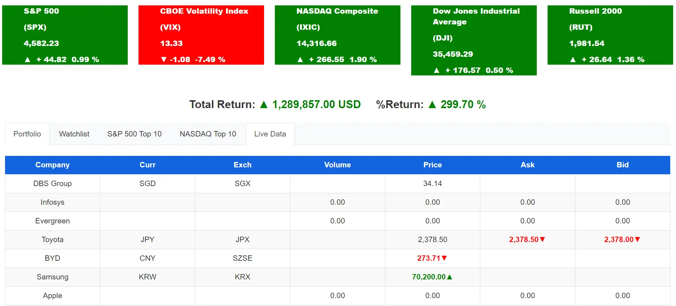
Task: Click the VIX value 13.33
Action: coord(172,43)
